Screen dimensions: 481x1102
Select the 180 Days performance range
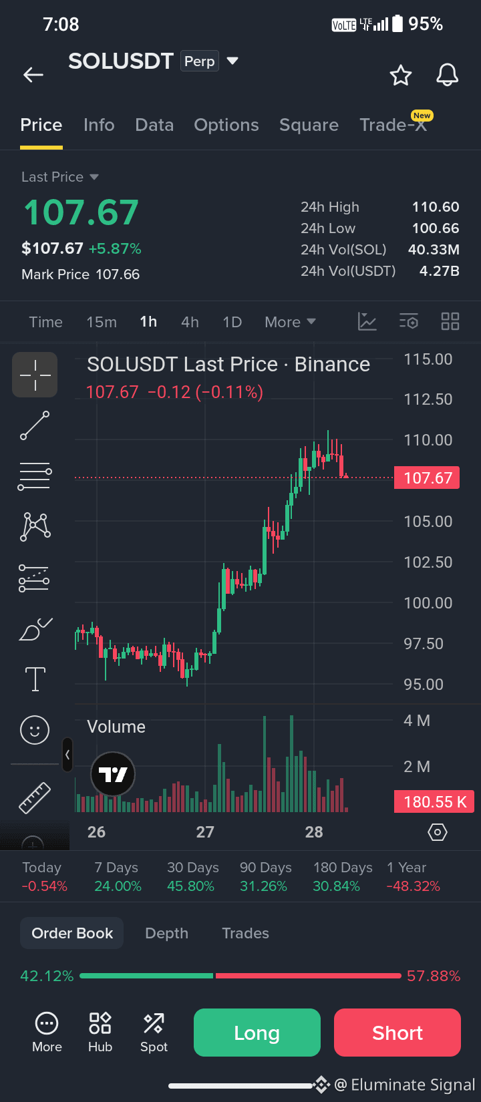[343, 876]
